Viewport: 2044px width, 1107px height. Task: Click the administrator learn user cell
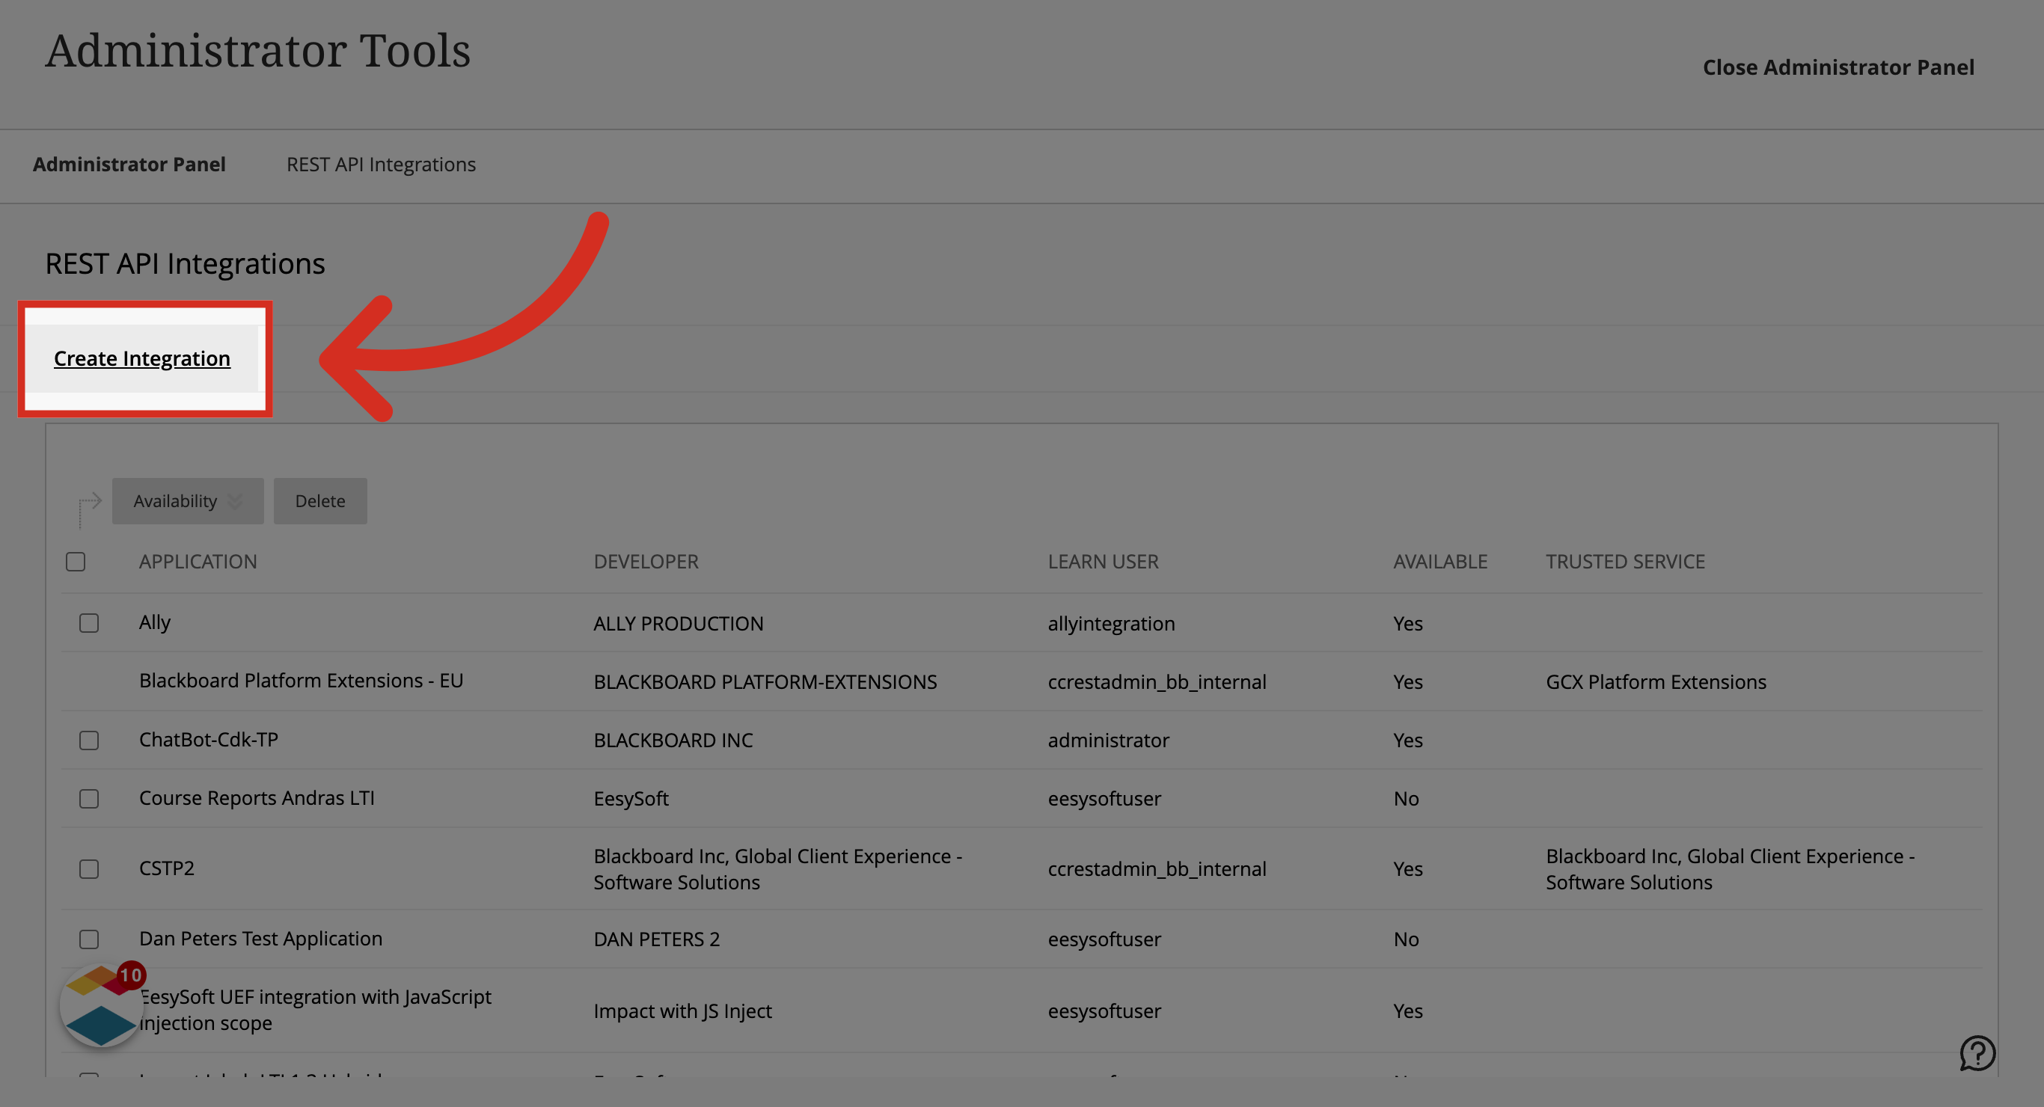pos(1109,740)
